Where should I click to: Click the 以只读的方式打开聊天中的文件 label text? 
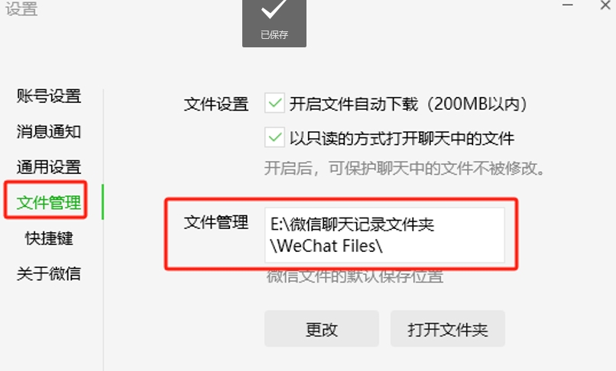pos(402,138)
